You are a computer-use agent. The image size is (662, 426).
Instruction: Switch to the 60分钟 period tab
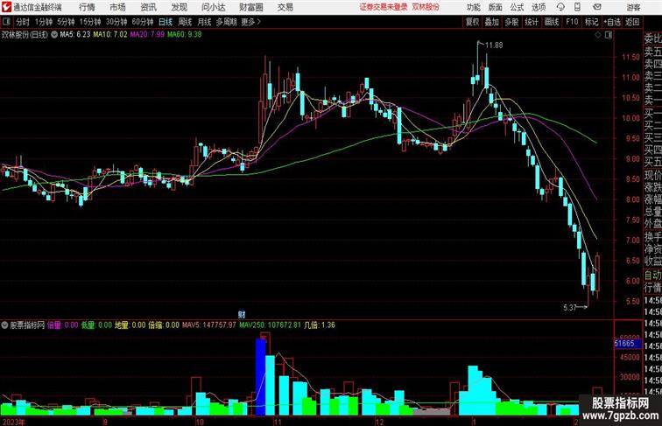pos(142,22)
